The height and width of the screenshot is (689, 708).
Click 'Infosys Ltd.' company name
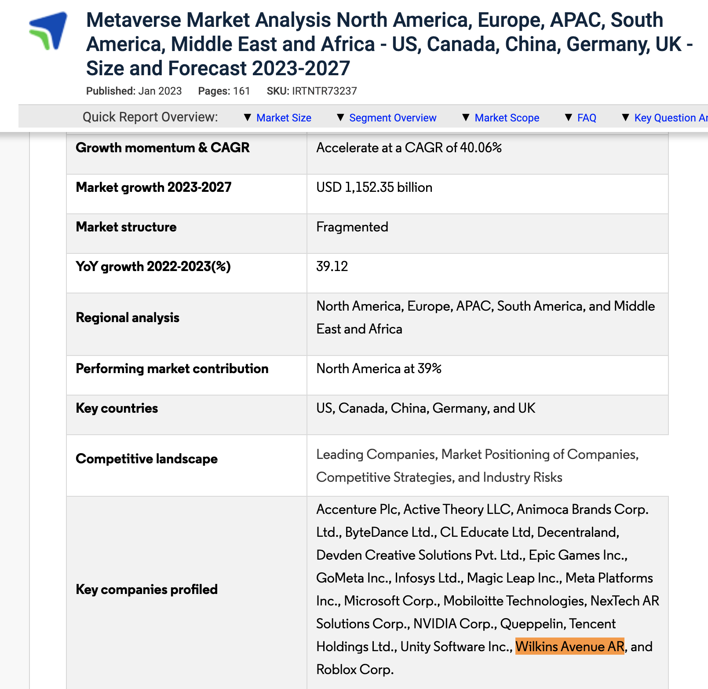(427, 578)
